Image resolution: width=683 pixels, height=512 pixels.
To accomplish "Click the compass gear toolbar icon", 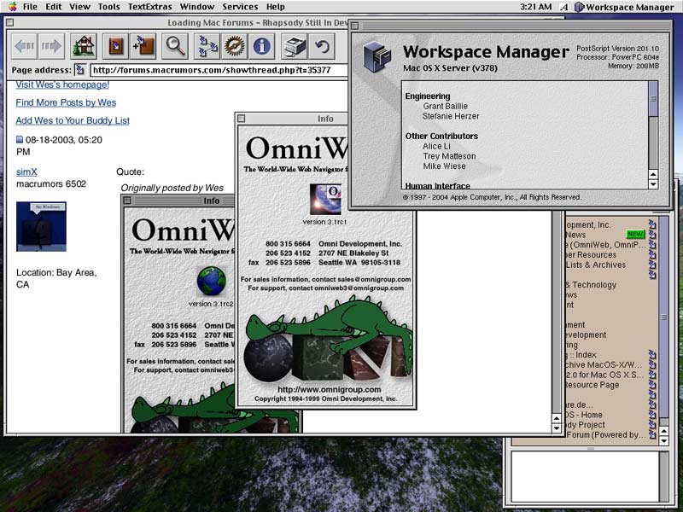I will click(x=234, y=46).
